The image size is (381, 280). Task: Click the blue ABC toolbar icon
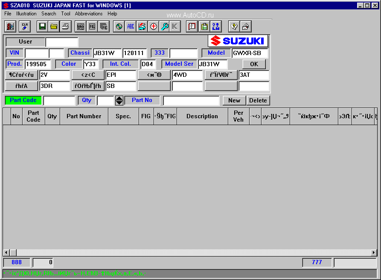(131, 26)
